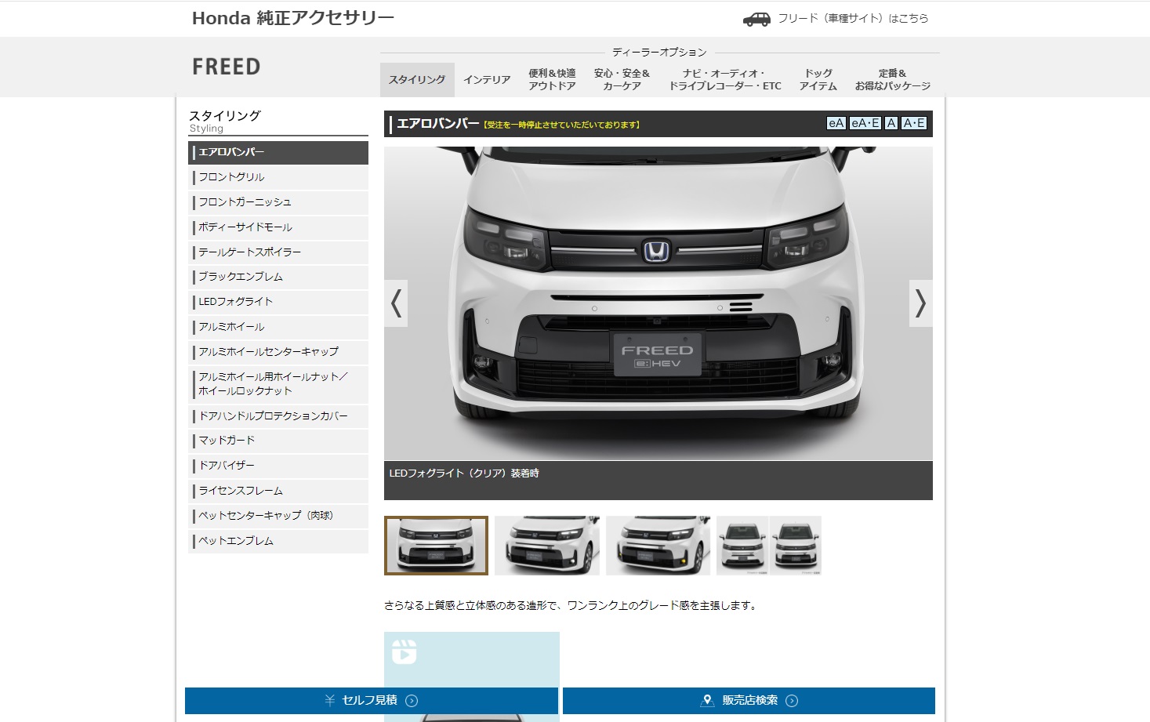Click the さらなる上質感 description text
Image resolution: width=1150 pixels, height=722 pixels.
point(570,606)
